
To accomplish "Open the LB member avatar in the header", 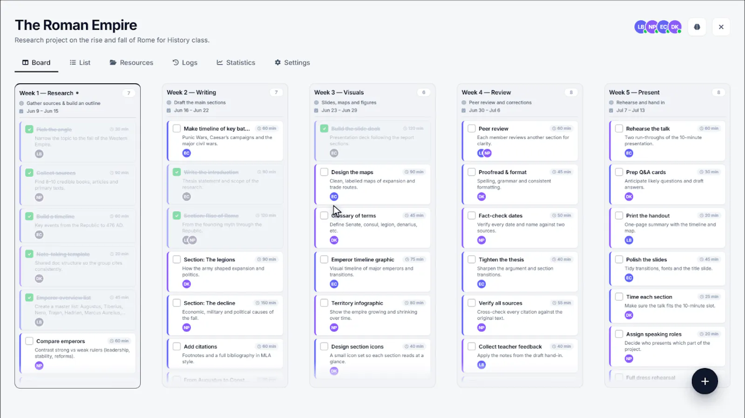I will (x=641, y=27).
